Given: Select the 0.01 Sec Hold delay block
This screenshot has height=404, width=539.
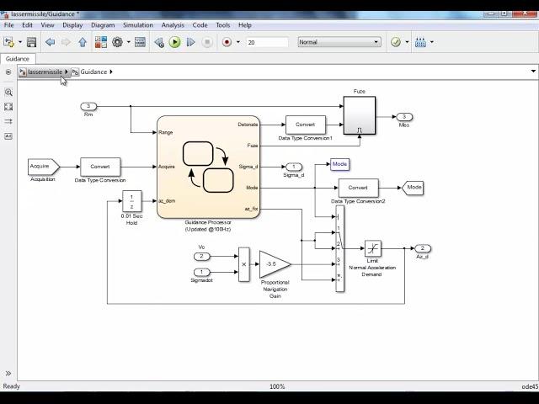Looking at the screenshot, I should [x=131, y=201].
